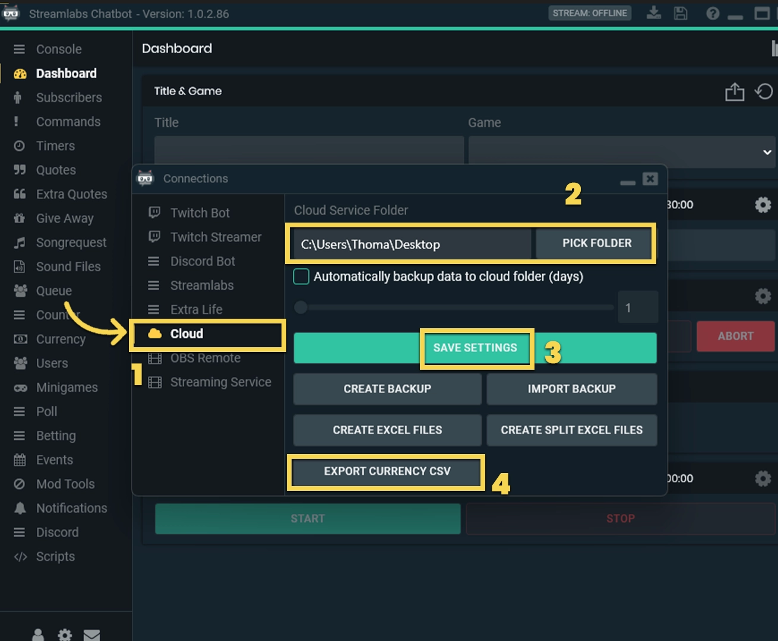Click the STREAM: OFFLINE status badge
The height and width of the screenshot is (641, 778).
[x=590, y=13]
